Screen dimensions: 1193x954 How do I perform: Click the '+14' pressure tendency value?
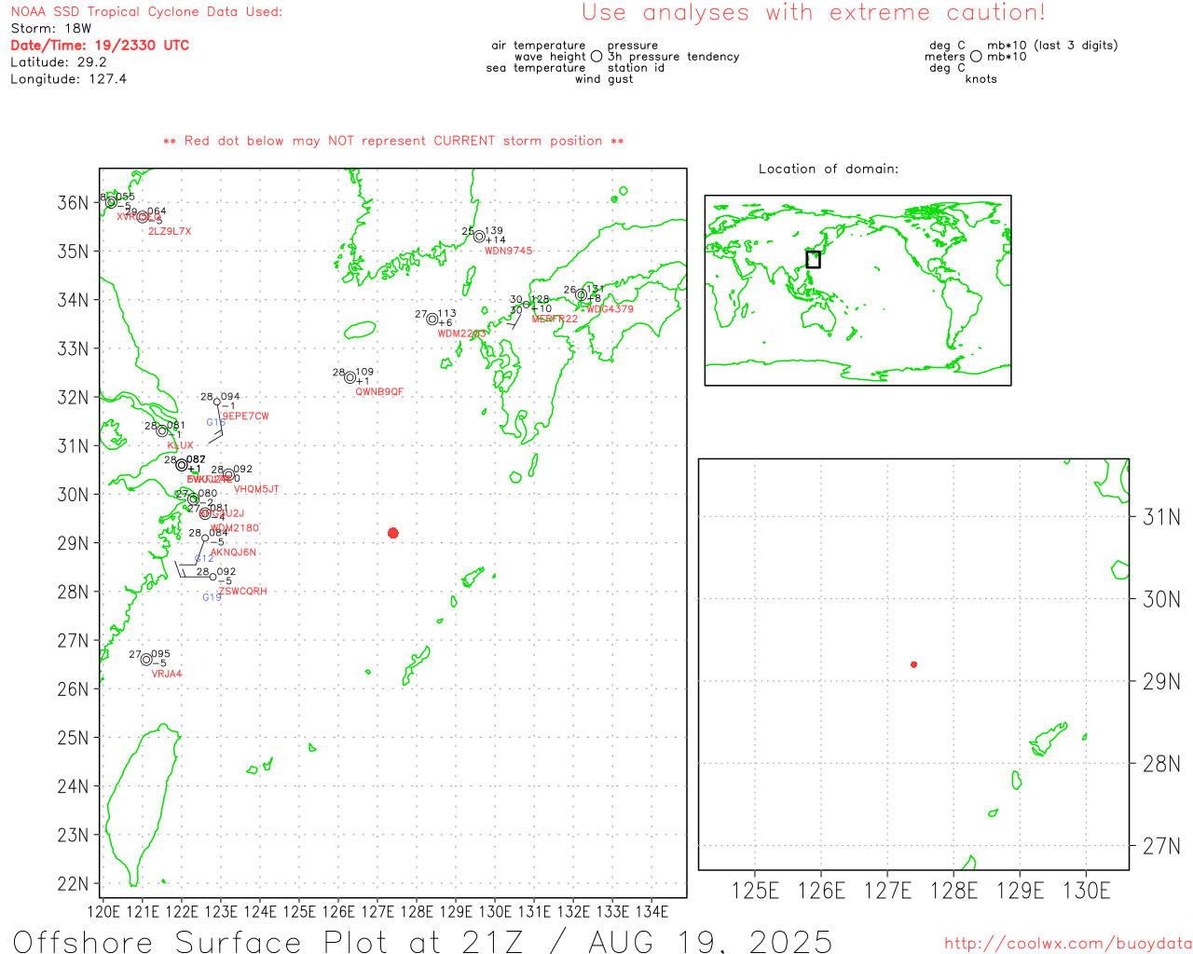tap(495, 240)
